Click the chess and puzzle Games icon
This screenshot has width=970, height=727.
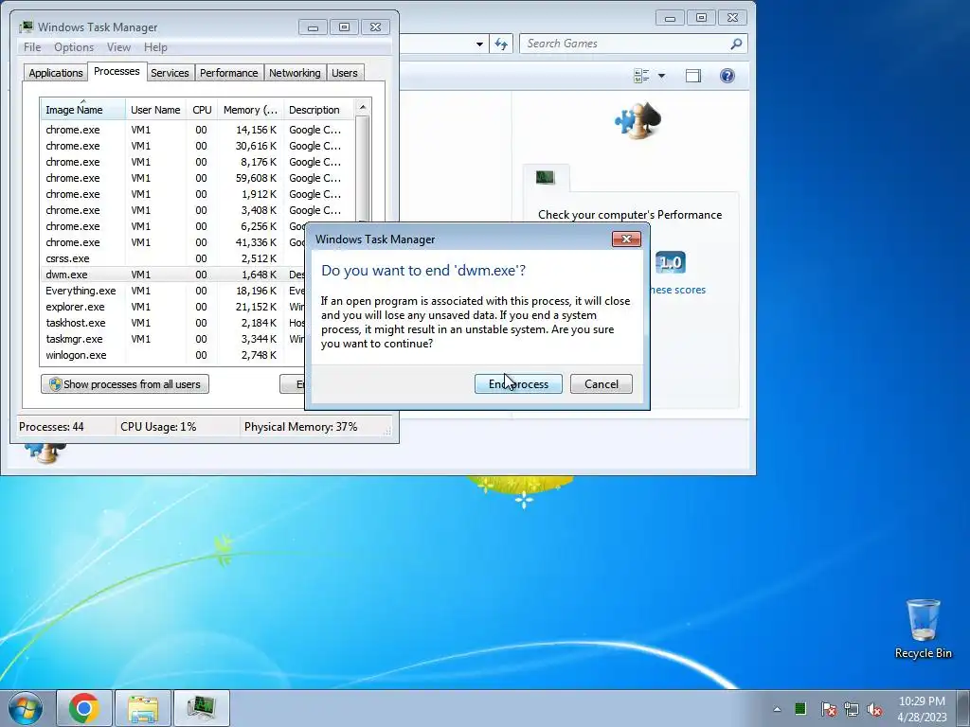[638, 120]
